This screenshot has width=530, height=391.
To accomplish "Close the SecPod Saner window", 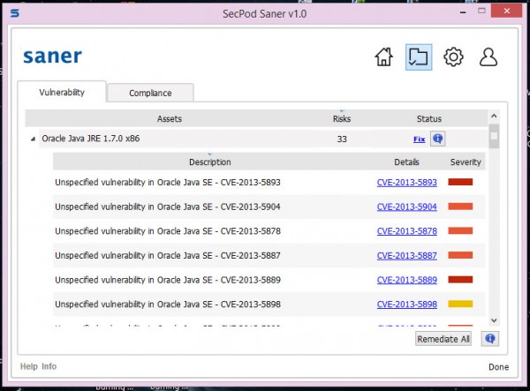I will (x=507, y=11).
